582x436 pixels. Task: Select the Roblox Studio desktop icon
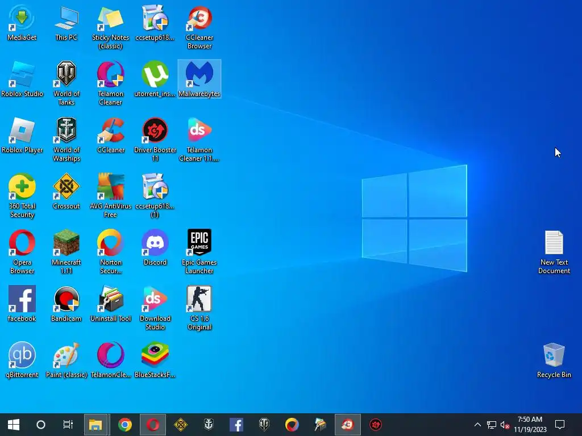[22, 79]
